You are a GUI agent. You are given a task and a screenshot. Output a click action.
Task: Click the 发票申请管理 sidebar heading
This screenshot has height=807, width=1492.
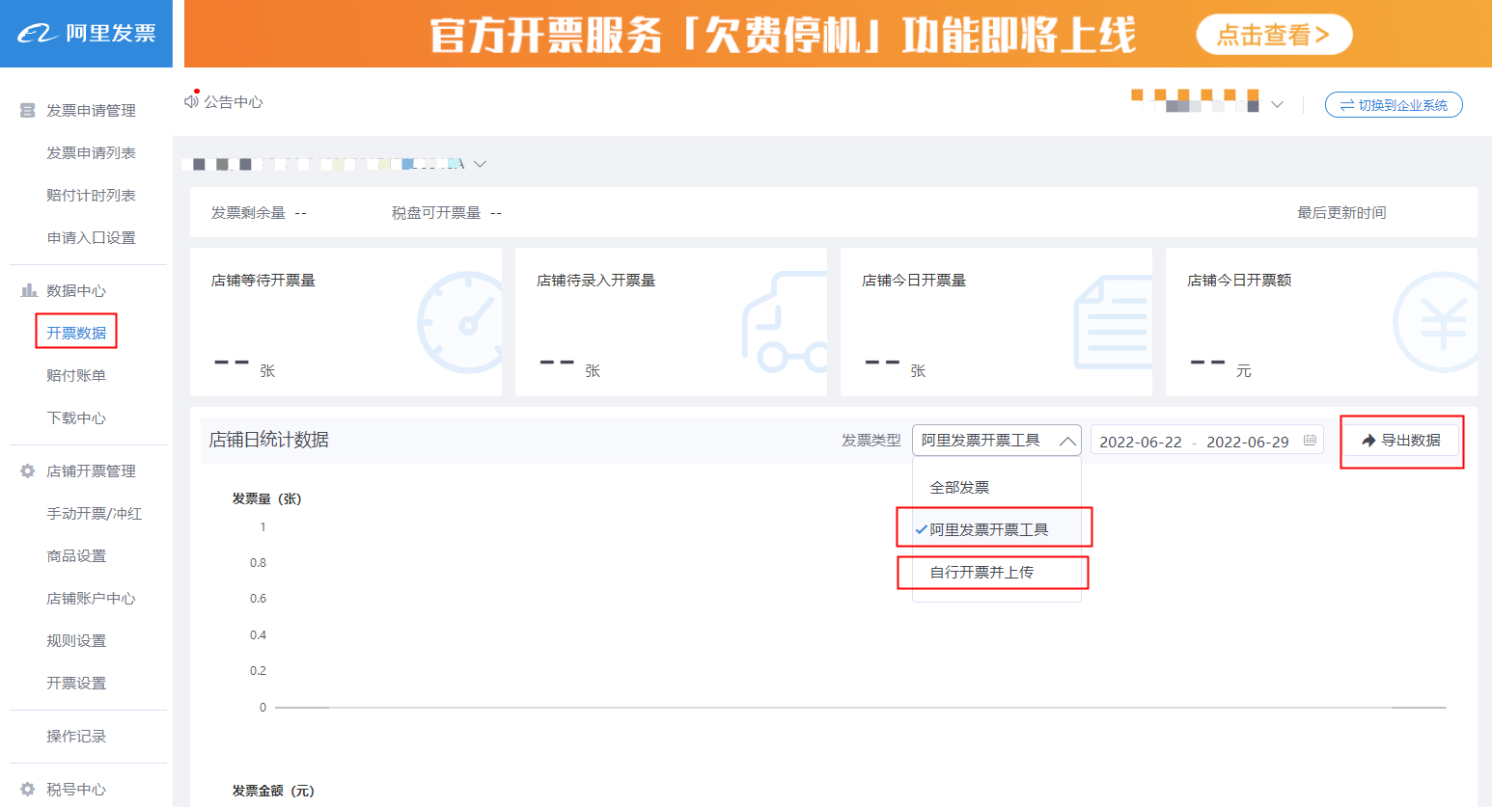pyautogui.click(x=91, y=111)
